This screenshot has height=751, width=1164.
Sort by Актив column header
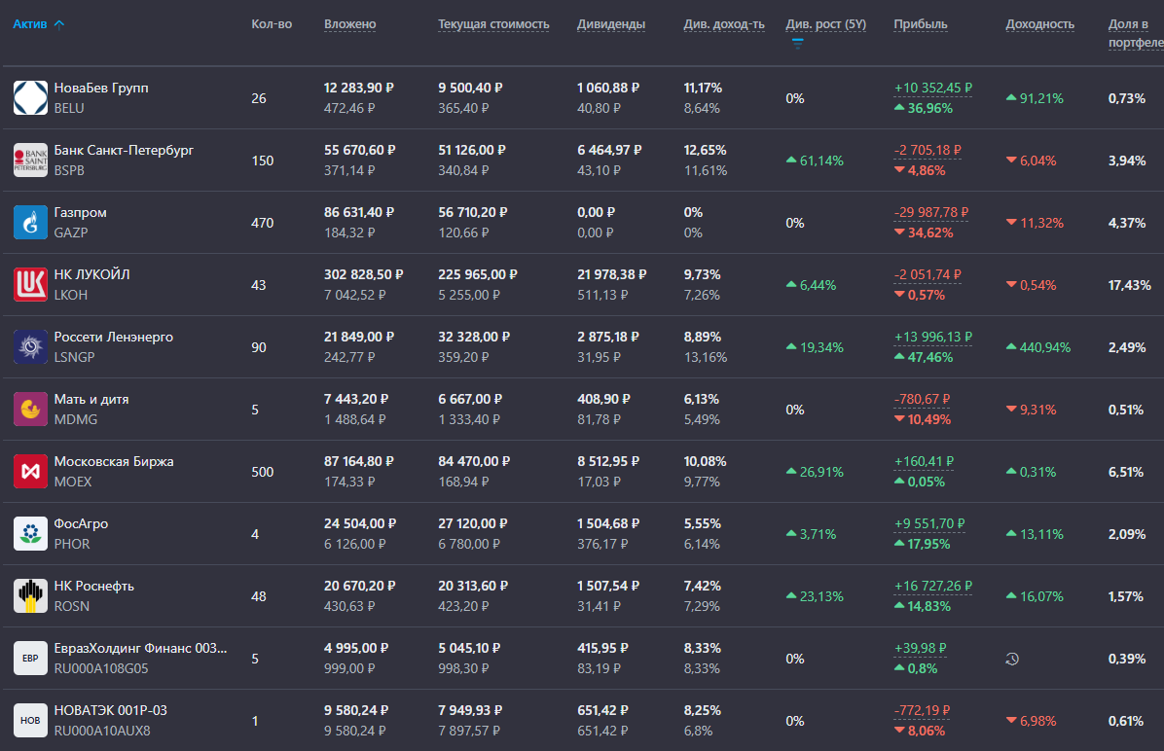pyautogui.click(x=30, y=24)
